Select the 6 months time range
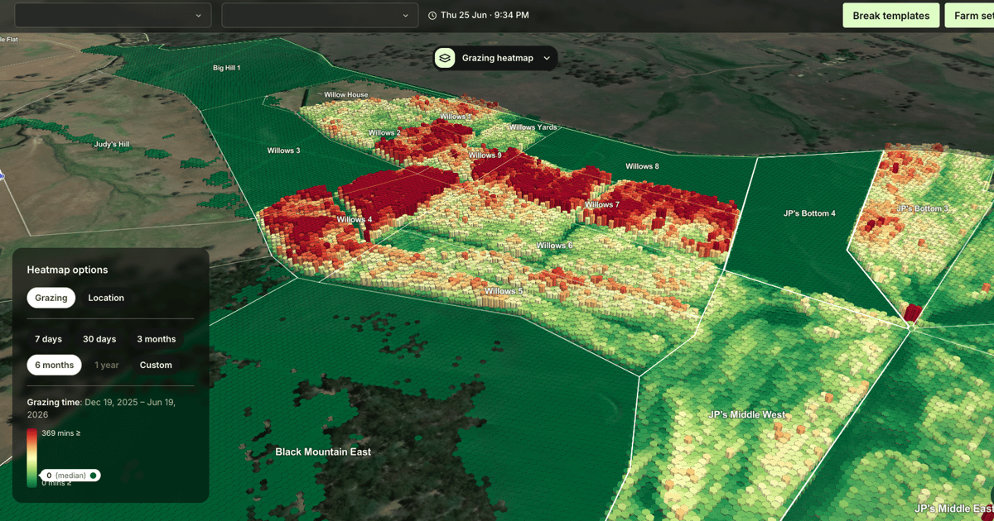Image resolution: width=994 pixels, height=521 pixels. coord(54,365)
